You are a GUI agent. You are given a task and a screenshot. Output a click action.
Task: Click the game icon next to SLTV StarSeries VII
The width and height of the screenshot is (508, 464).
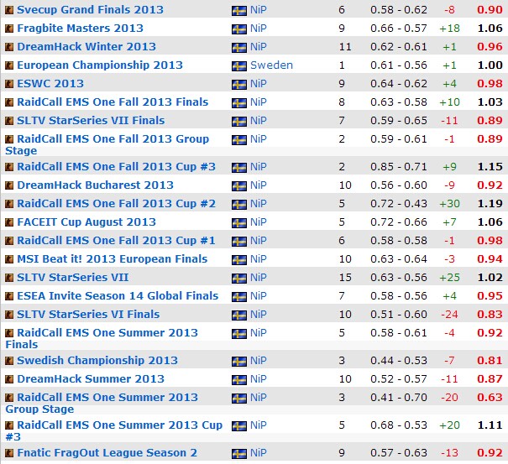tap(9, 278)
